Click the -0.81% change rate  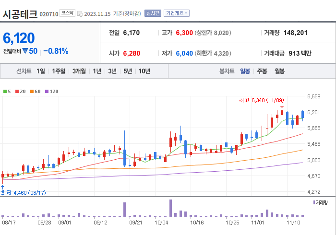pos(56,51)
